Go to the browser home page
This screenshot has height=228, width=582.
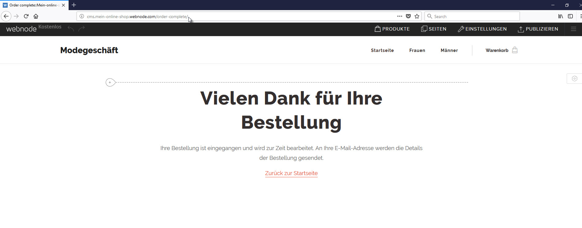(x=36, y=16)
